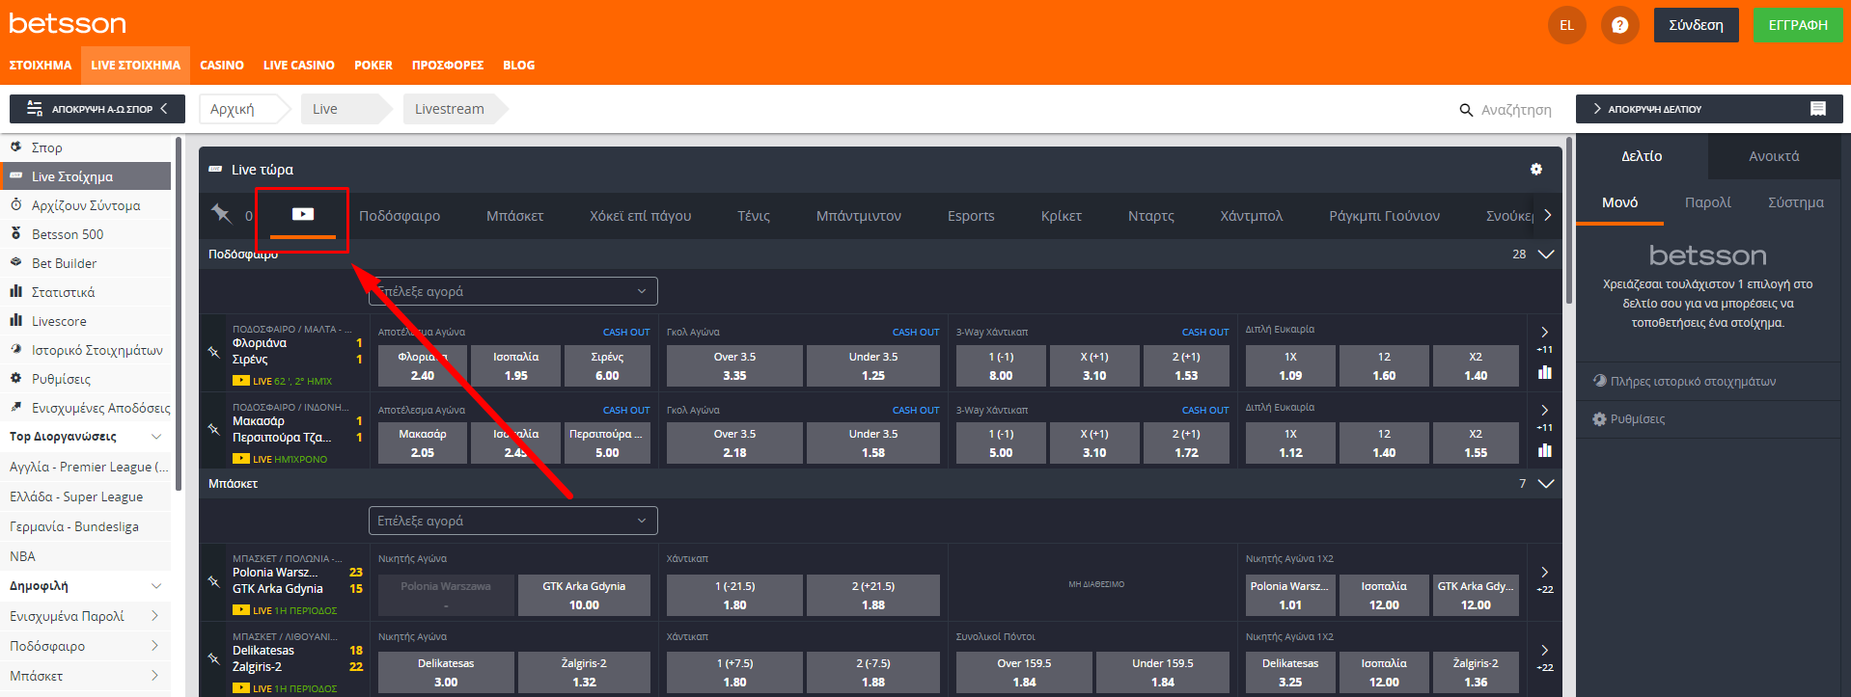Image resolution: width=1851 pixels, height=697 pixels.
Task: Open CASINO in top menu
Action: pos(222,66)
